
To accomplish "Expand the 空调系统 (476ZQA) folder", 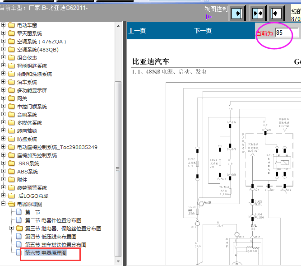I will (3, 41).
